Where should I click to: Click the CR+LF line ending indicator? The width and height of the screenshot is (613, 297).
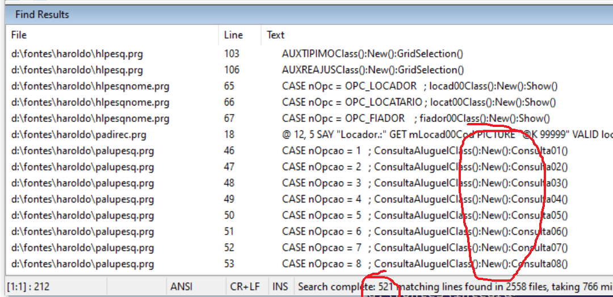[x=246, y=287]
